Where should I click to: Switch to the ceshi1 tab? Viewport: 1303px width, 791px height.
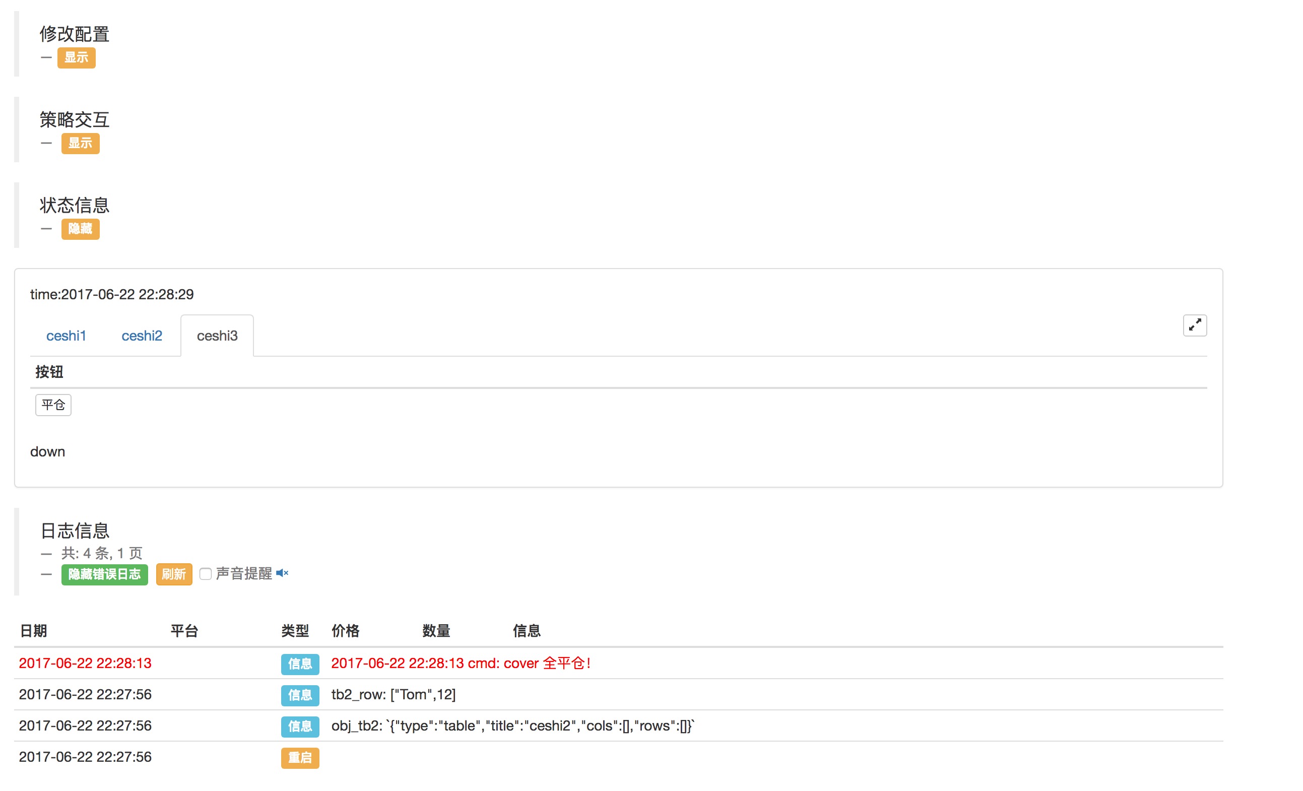coord(66,336)
